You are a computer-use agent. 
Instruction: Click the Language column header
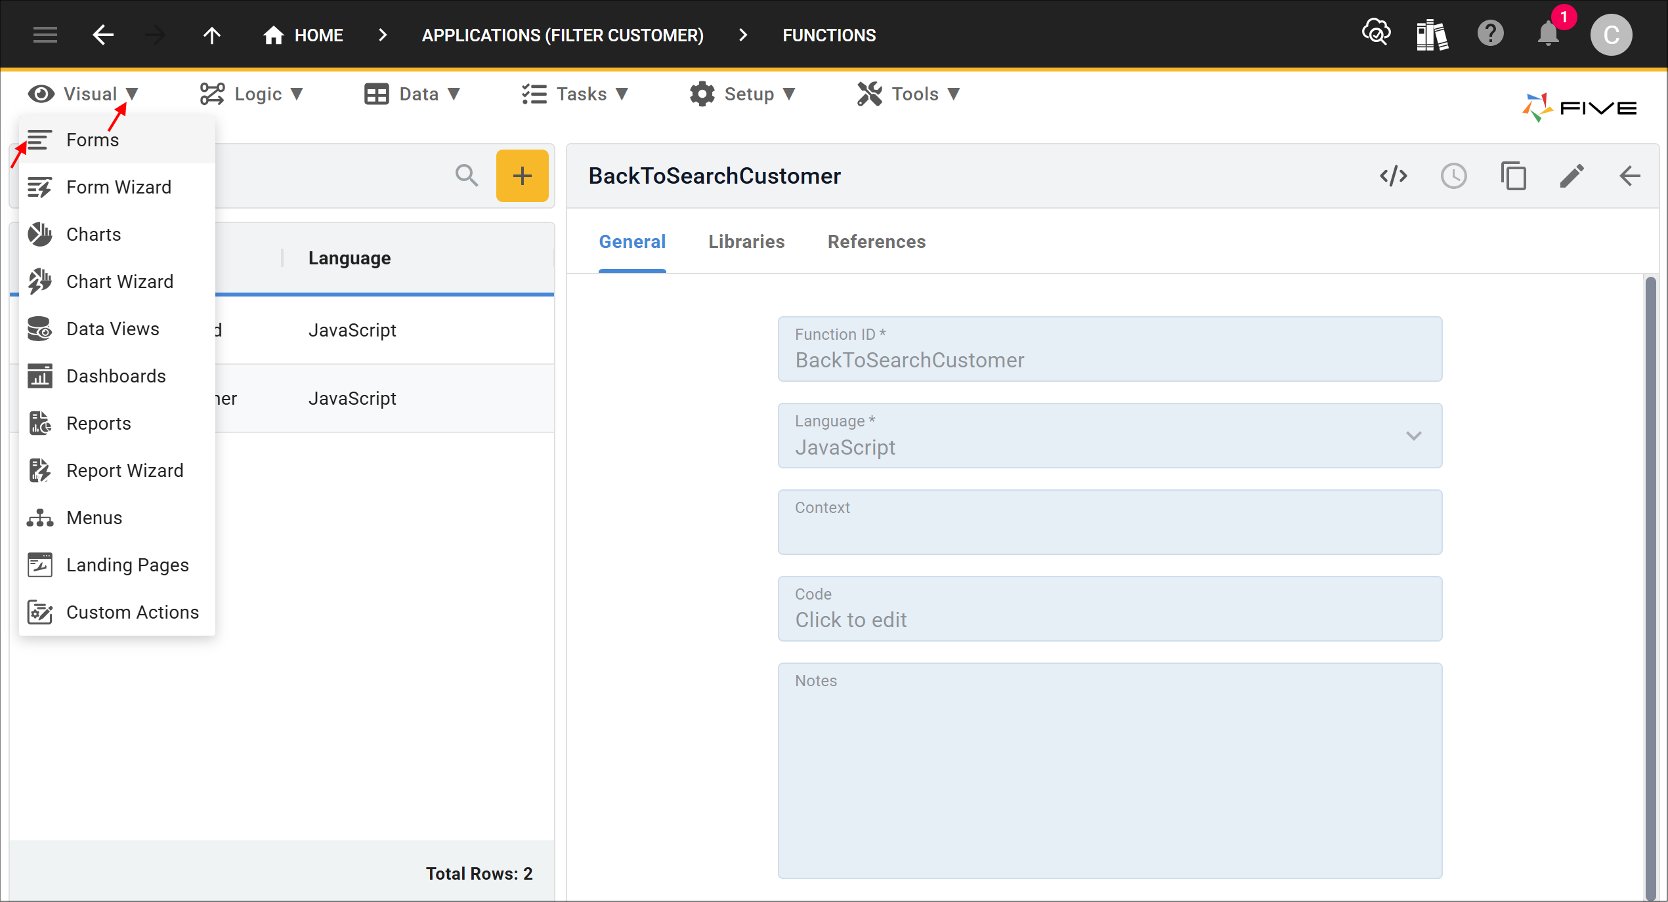[x=349, y=258]
